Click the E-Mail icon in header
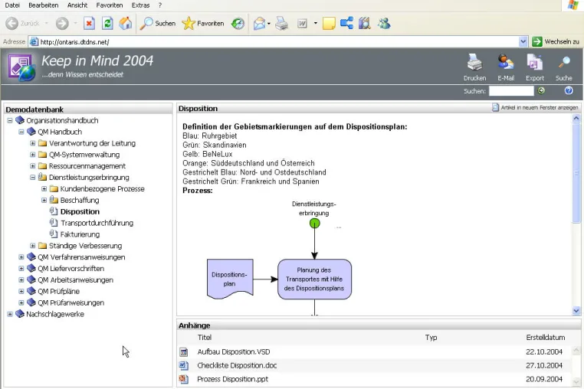Image resolution: width=584 pixels, height=389 pixels. [506, 62]
